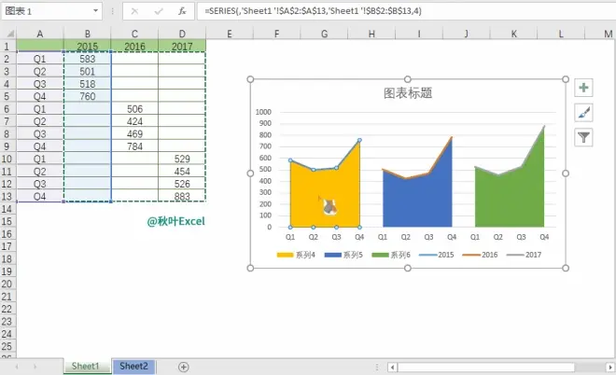Select the 2016 line legend entry

pos(480,255)
